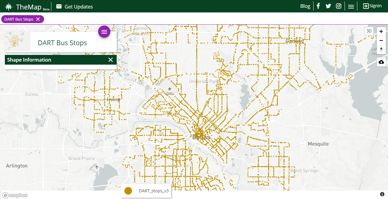Viewport: 388px width, 199px height.
Task: Close the Shape Information panel
Action: coord(111,60)
